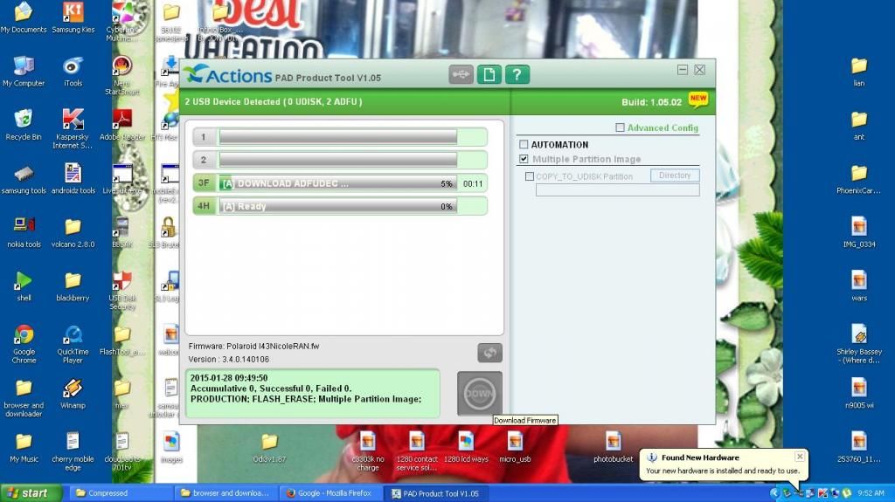The image size is (895, 502).
Task: Open Odi3v1.87 folder on desktop
Action: coord(269,448)
